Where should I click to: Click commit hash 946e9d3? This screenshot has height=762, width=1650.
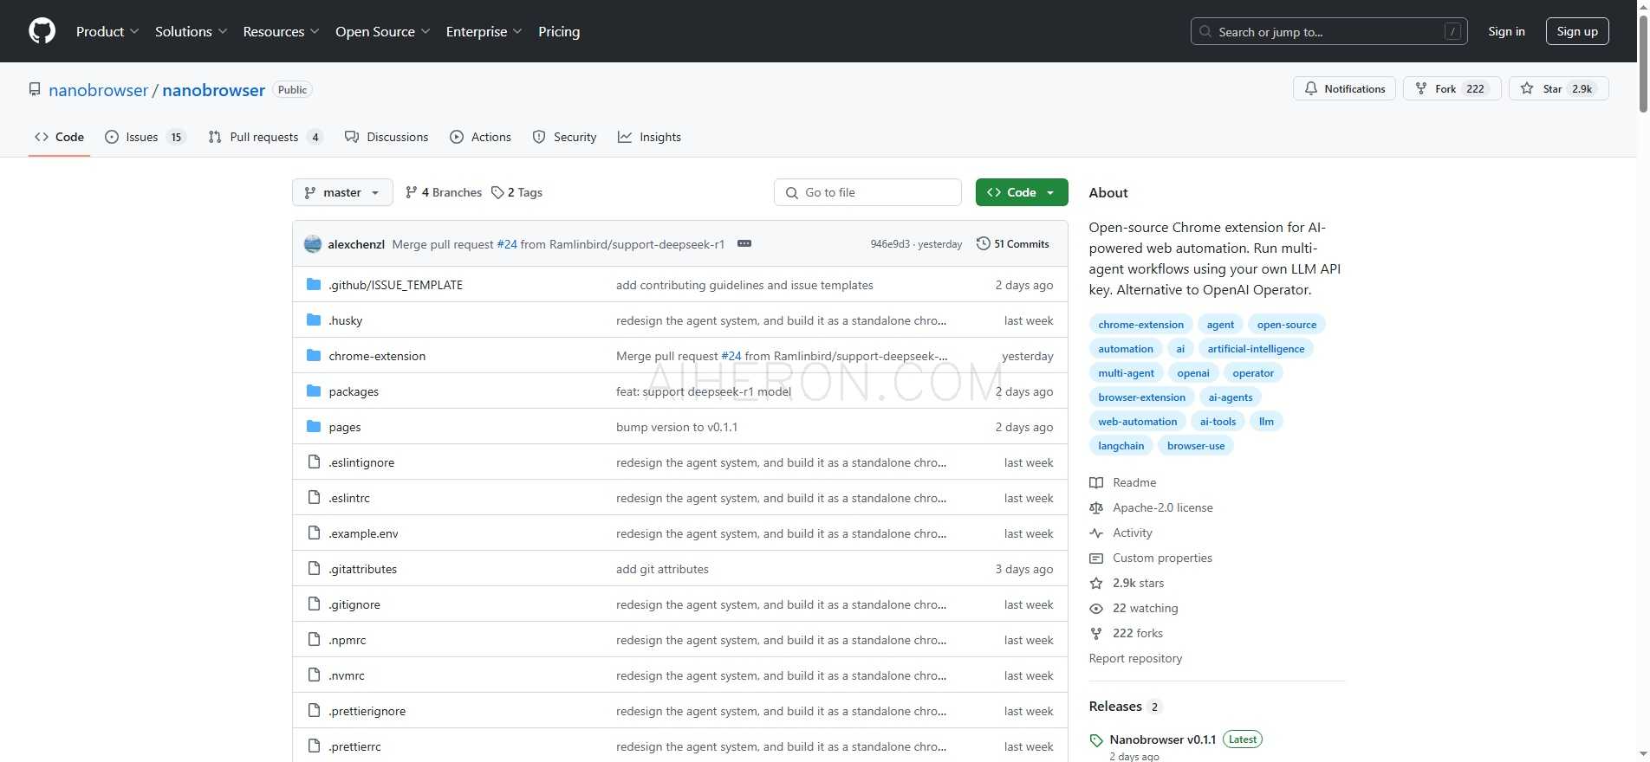(890, 244)
